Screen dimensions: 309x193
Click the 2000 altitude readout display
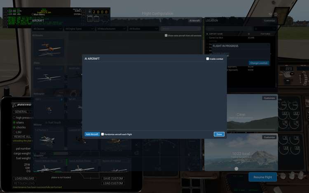point(100,12)
